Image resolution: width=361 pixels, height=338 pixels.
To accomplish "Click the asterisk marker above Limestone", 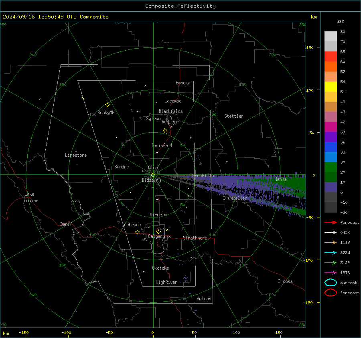I will (x=76, y=152).
